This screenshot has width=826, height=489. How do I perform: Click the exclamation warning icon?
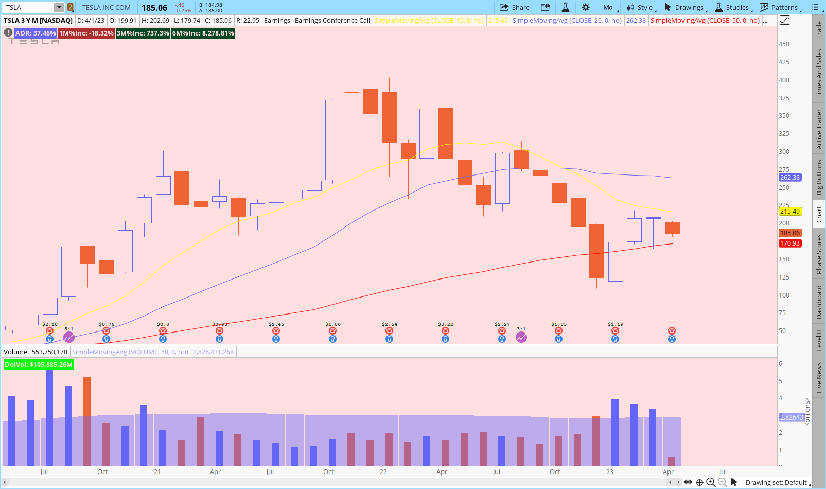pos(8,32)
